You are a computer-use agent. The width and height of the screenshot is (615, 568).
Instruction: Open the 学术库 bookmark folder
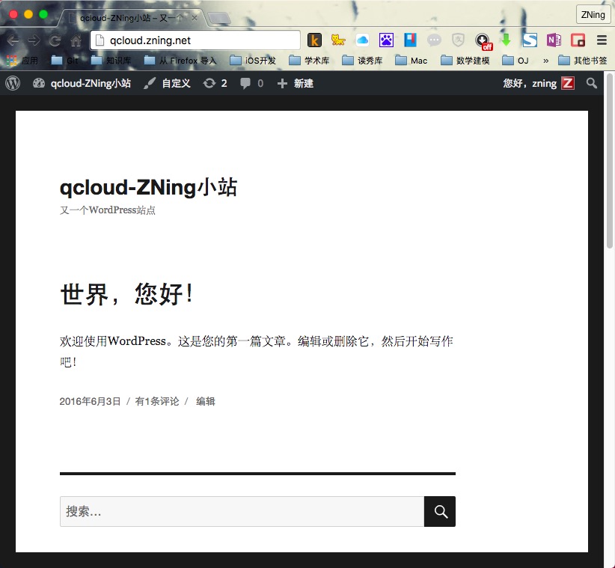click(309, 61)
